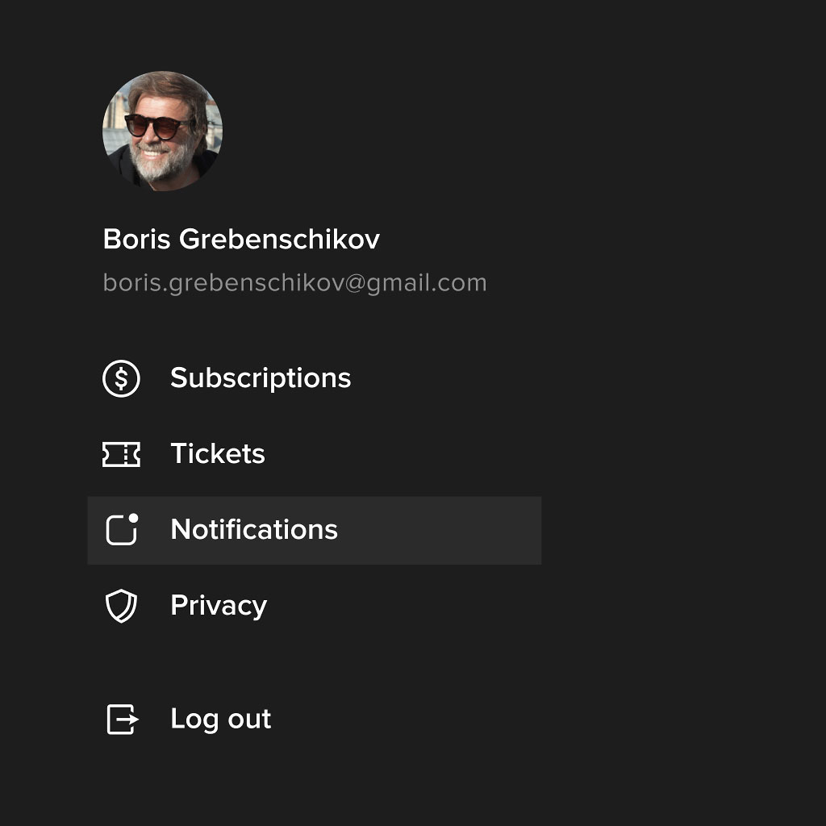The image size is (826, 826).
Task: Choose the Log out text
Action: [x=221, y=719]
